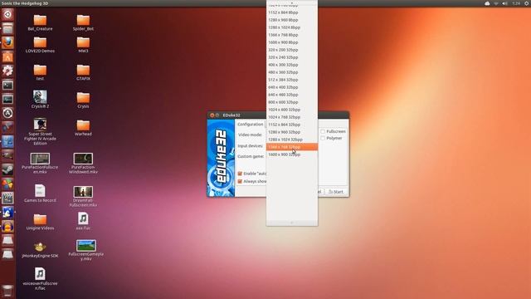This screenshot has width=531, height=299.
Task: Click the top scroll arrow of video mode list
Action: click(x=292, y=2)
